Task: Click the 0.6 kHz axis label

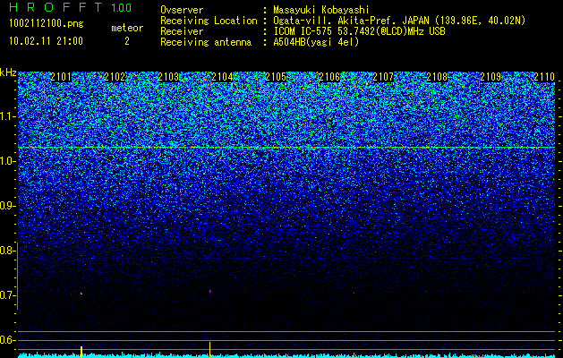Action: [7, 340]
